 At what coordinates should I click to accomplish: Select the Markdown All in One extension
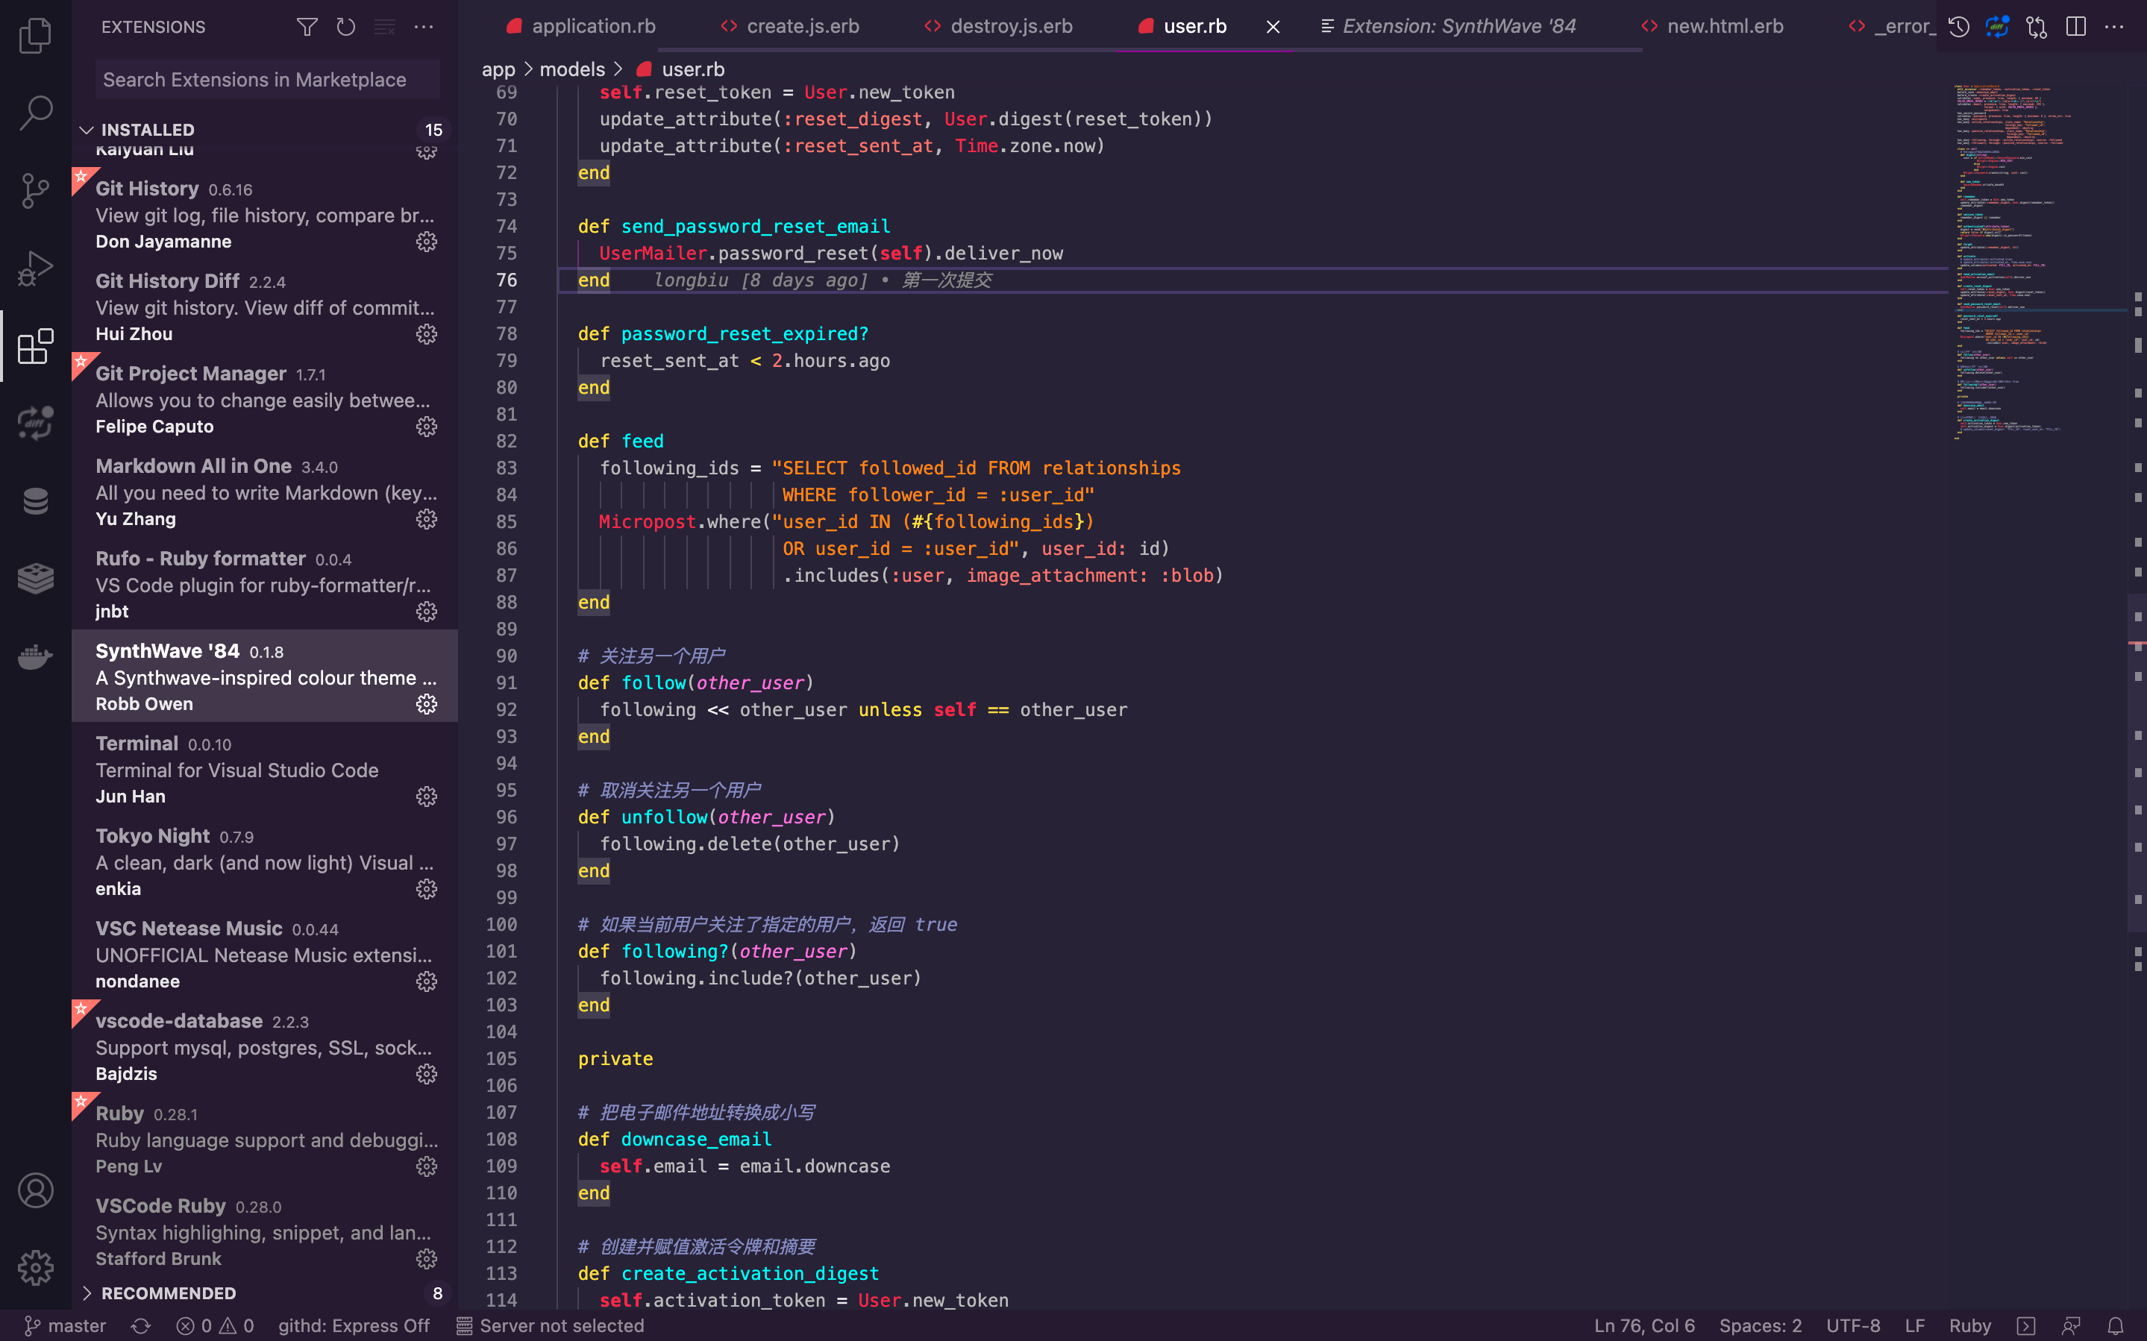coord(264,492)
